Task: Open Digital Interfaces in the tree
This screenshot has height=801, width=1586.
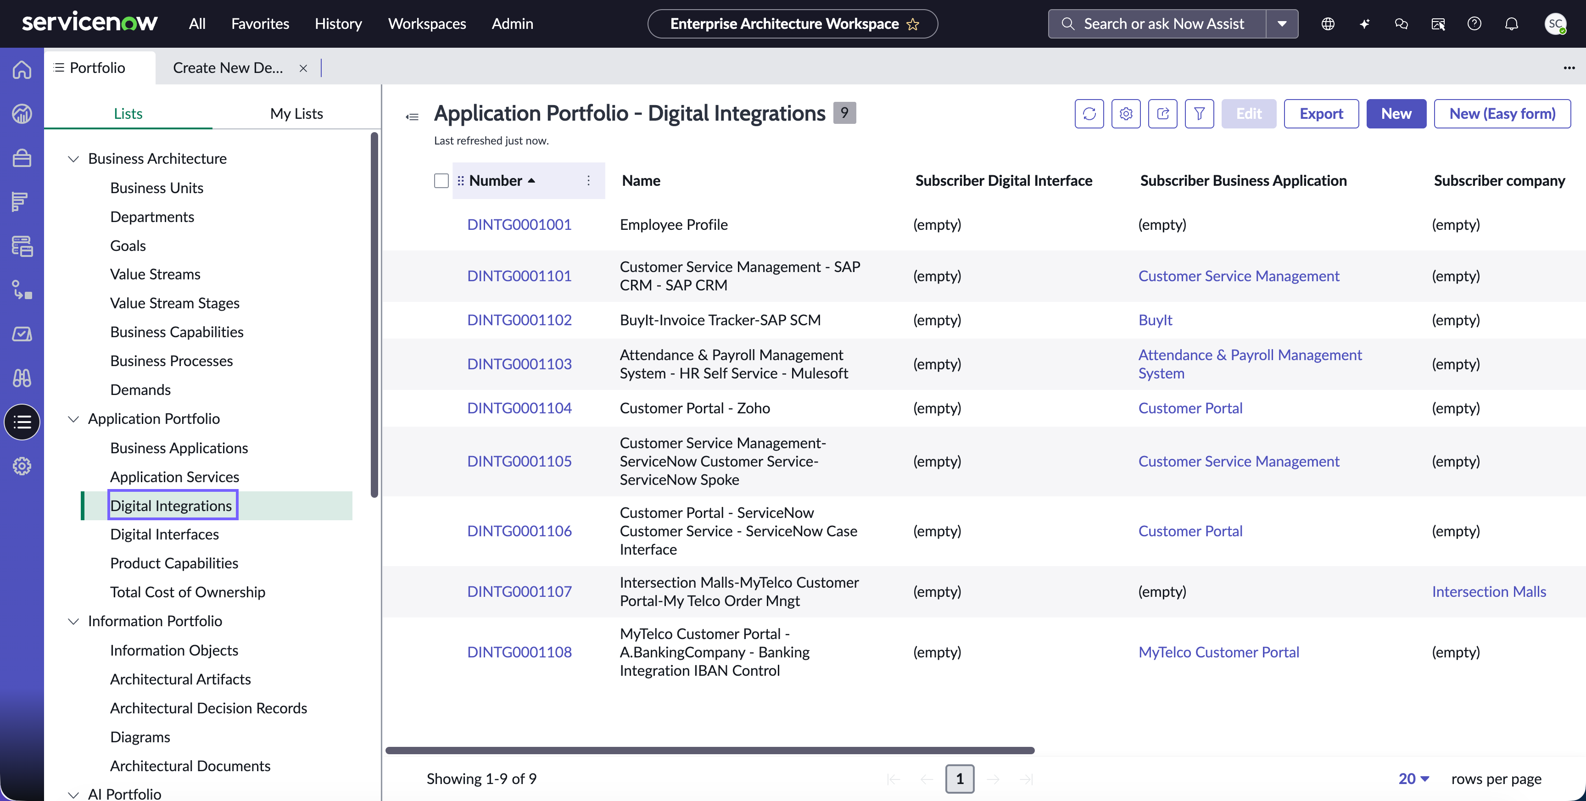Action: pos(164,534)
